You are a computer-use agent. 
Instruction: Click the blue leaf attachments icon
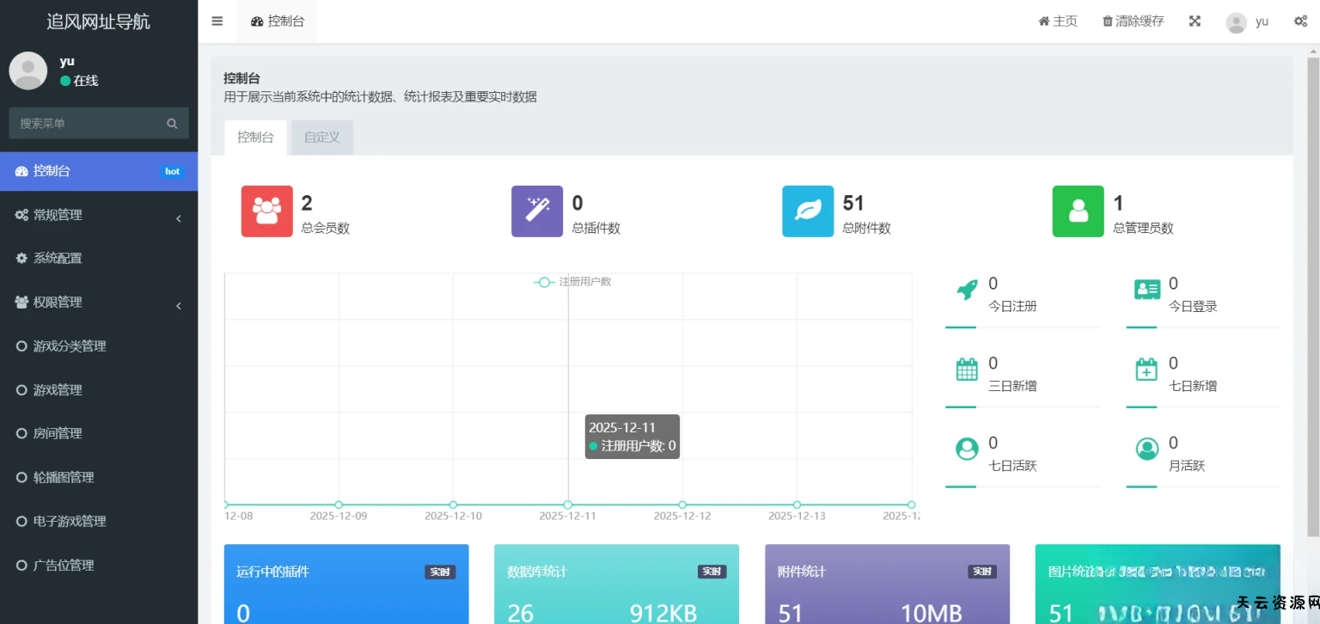pyautogui.click(x=808, y=211)
